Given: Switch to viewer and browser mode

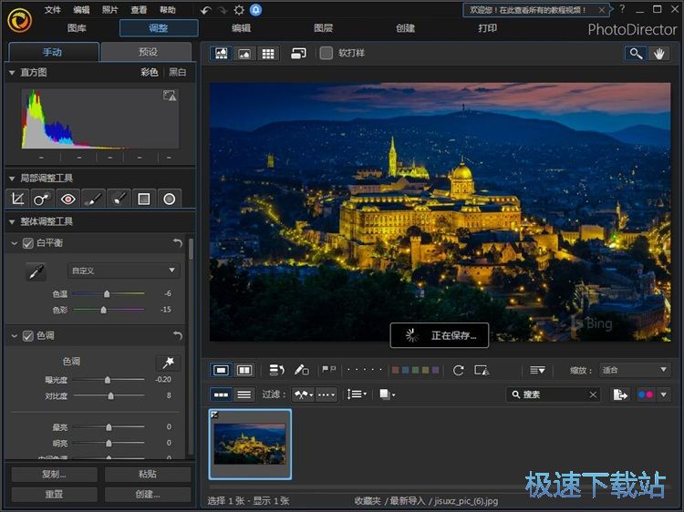Looking at the screenshot, I should coord(222,53).
